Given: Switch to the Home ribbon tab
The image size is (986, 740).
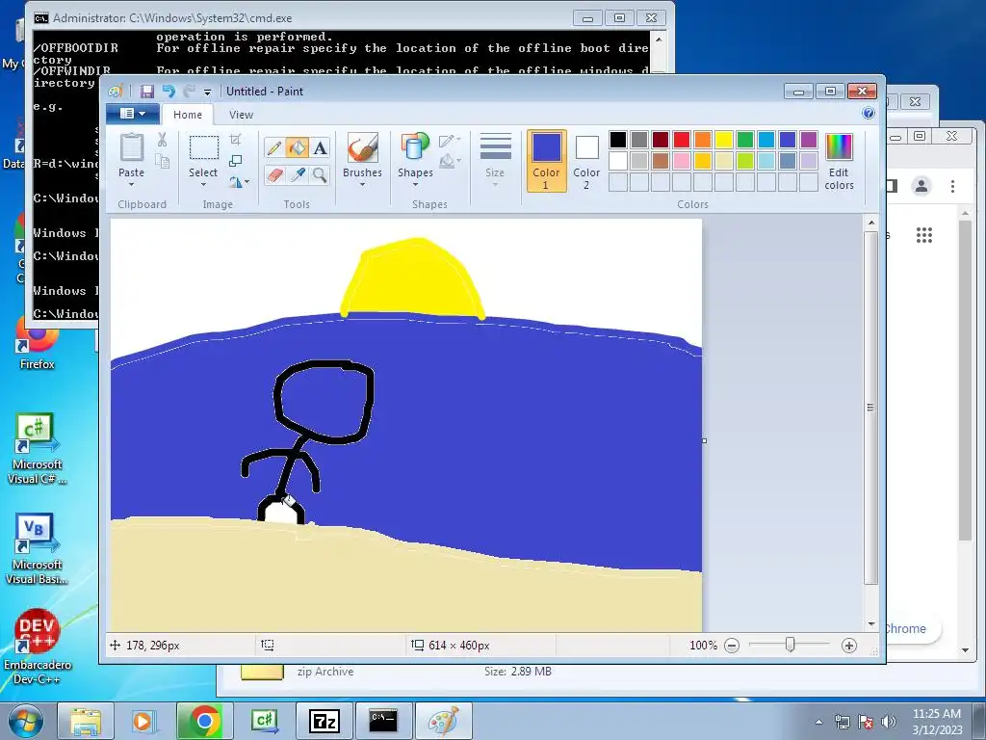Looking at the screenshot, I should pyautogui.click(x=188, y=115).
